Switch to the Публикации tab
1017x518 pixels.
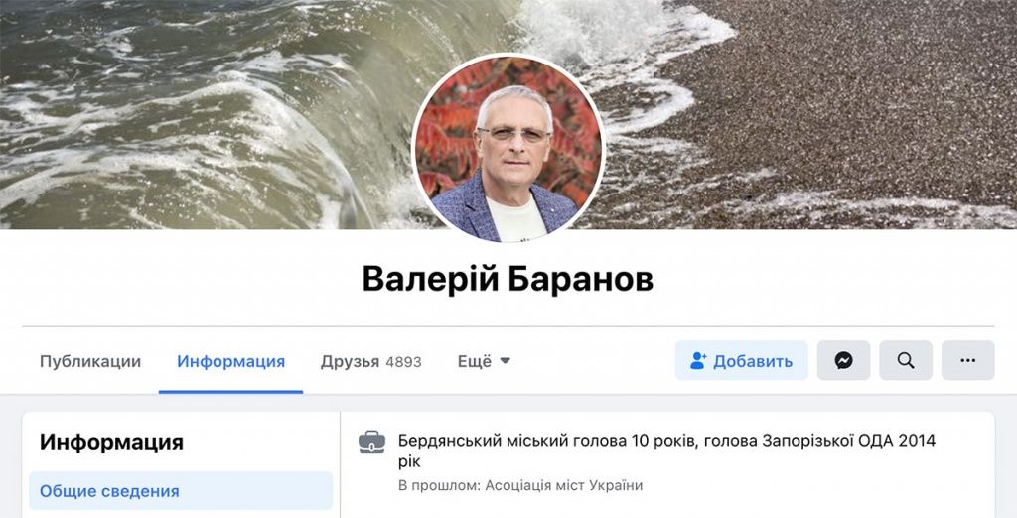tap(90, 361)
